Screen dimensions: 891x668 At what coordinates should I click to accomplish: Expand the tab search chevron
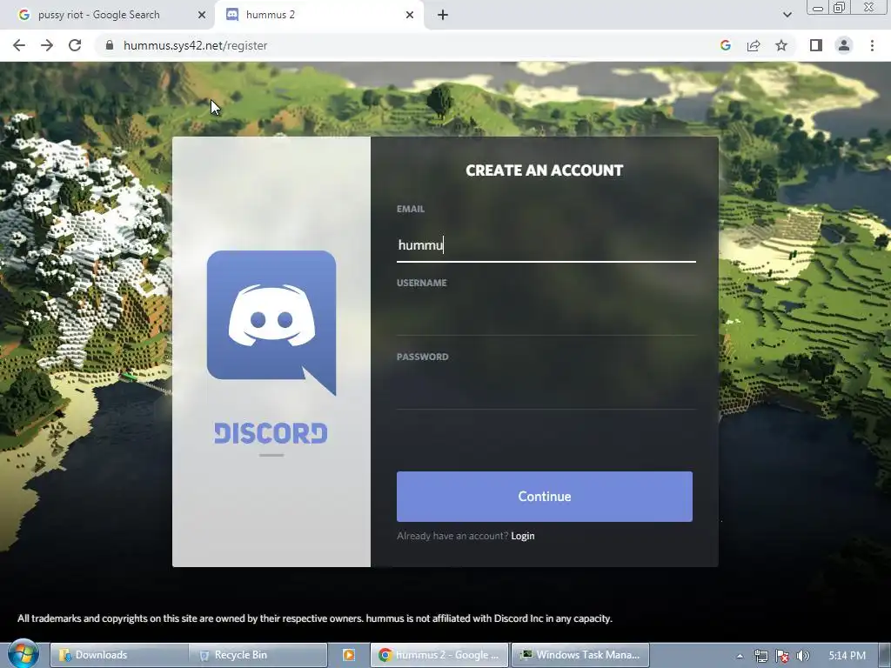(x=787, y=15)
